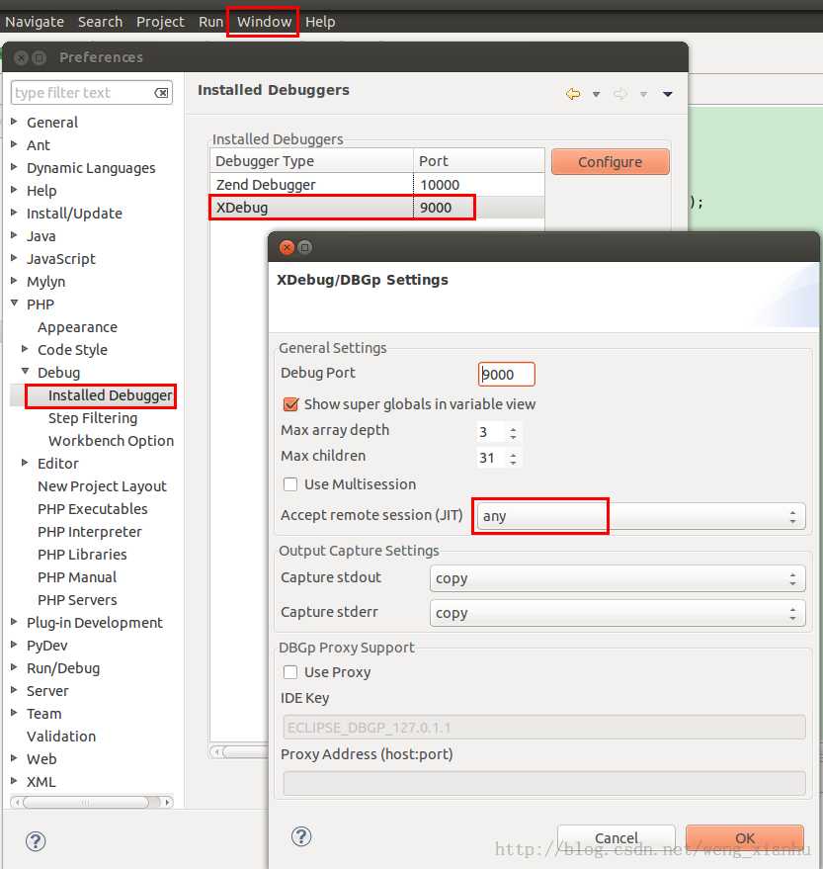The image size is (823, 869).
Task: Click the type filter text field
Action: (91, 93)
